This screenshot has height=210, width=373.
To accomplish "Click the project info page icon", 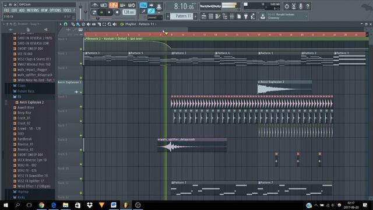I will (x=239, y=16).
